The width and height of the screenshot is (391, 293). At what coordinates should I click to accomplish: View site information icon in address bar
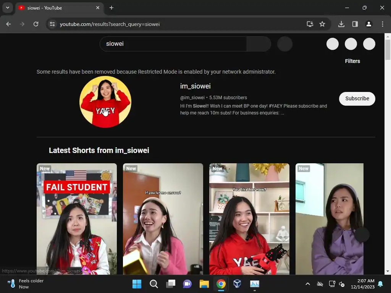tap(52, 24)
